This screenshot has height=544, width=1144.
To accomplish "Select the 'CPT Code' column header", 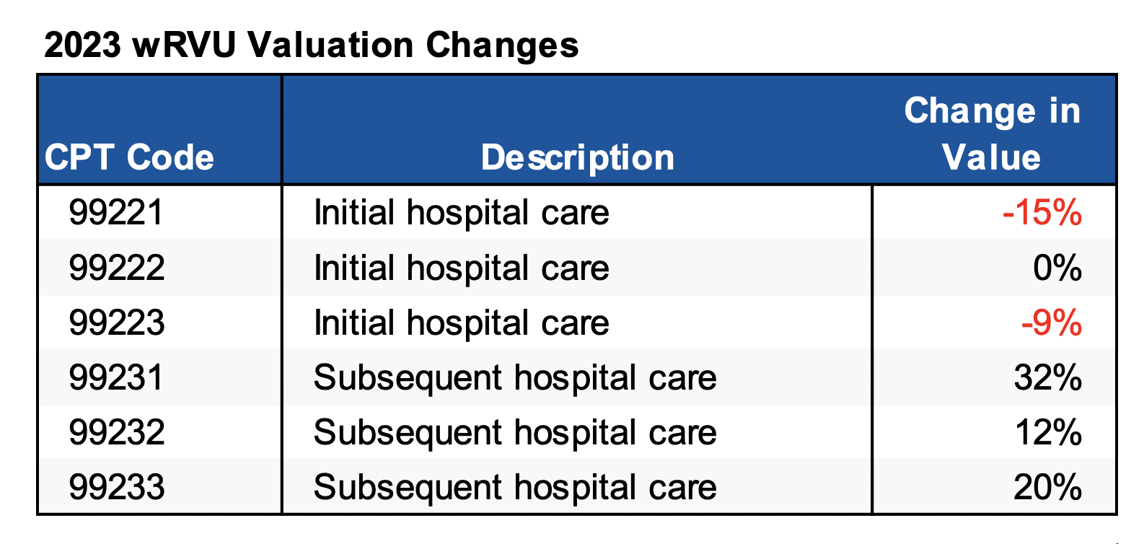I will pos(129,157).
